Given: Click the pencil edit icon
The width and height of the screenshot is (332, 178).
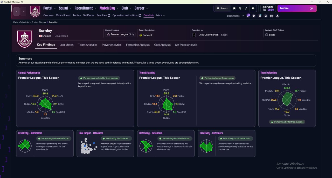Looking at the screenshot, I should tap(246, 8).
